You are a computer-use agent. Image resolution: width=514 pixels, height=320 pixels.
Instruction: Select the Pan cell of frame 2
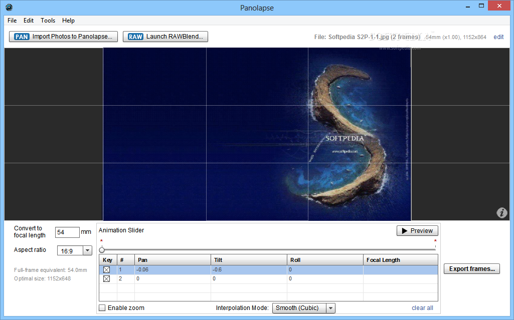(173, 279)
